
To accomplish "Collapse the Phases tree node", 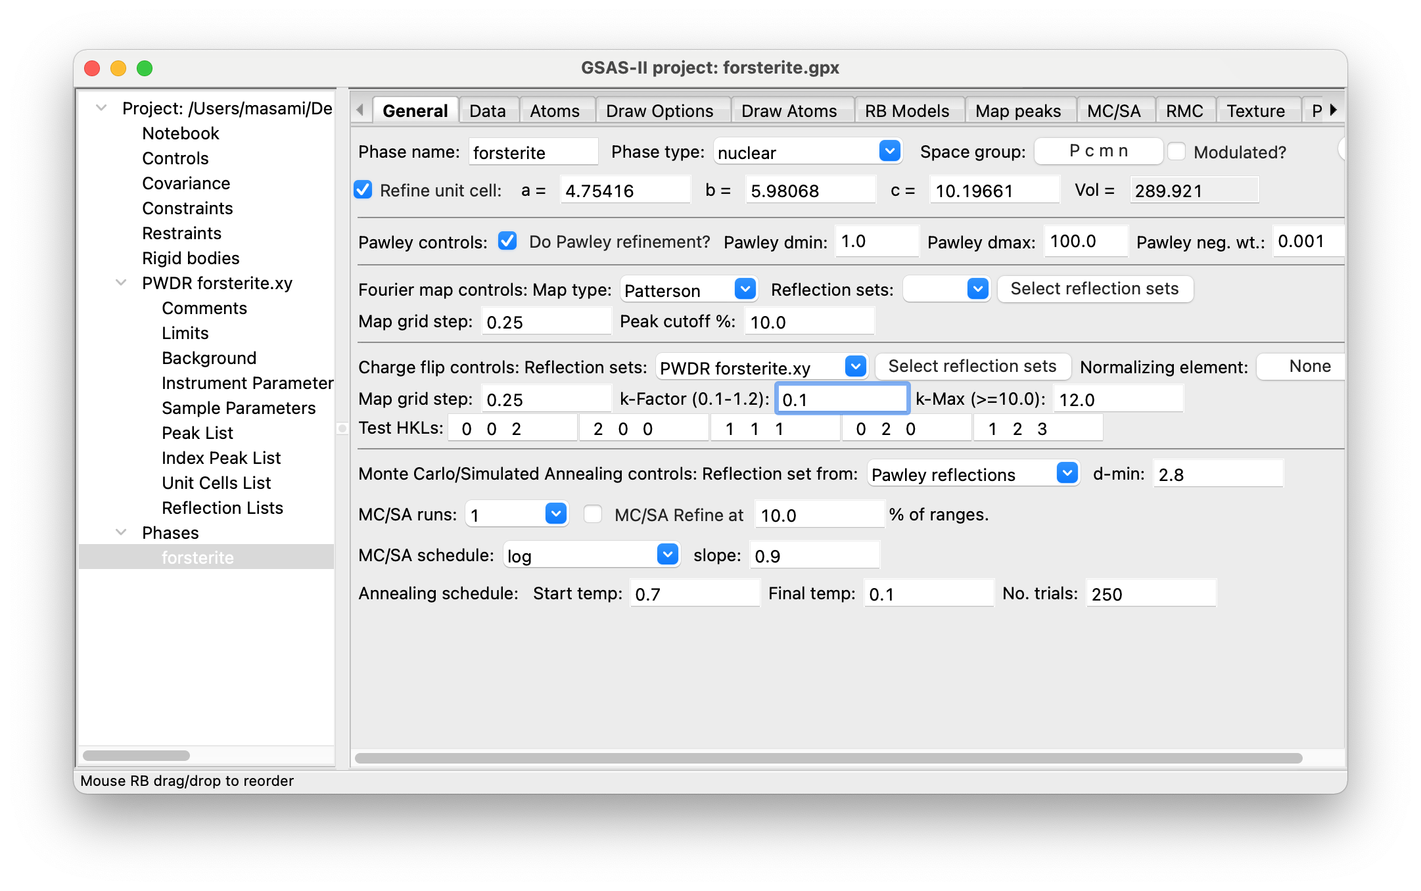I will coord(121,532).
